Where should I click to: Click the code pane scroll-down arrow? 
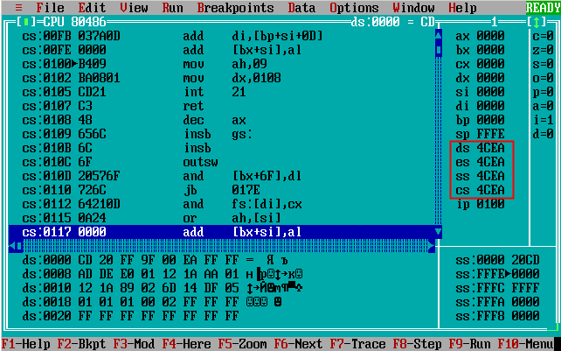tap(439, 232)
